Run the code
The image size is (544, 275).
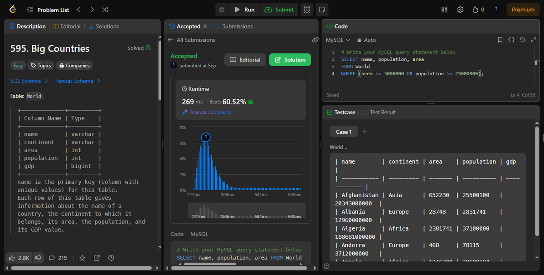pos(244,10)
